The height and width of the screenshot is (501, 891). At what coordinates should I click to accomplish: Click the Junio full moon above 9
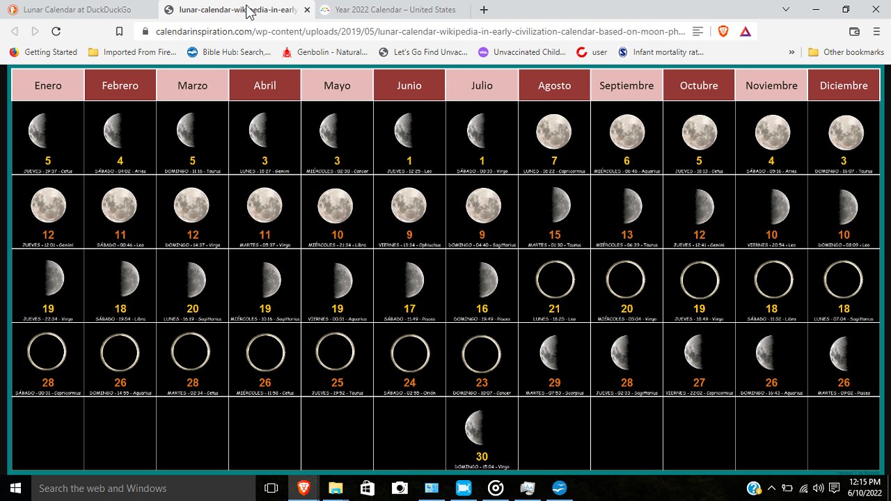(x=409, y=206)
